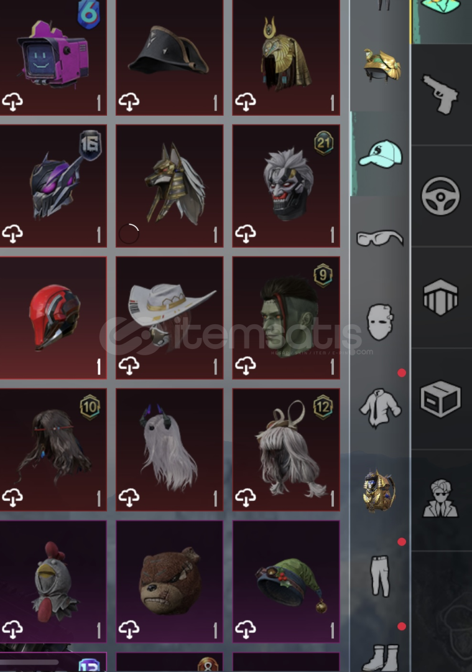
Task: Select the face mask category
Action: [379, 322]
